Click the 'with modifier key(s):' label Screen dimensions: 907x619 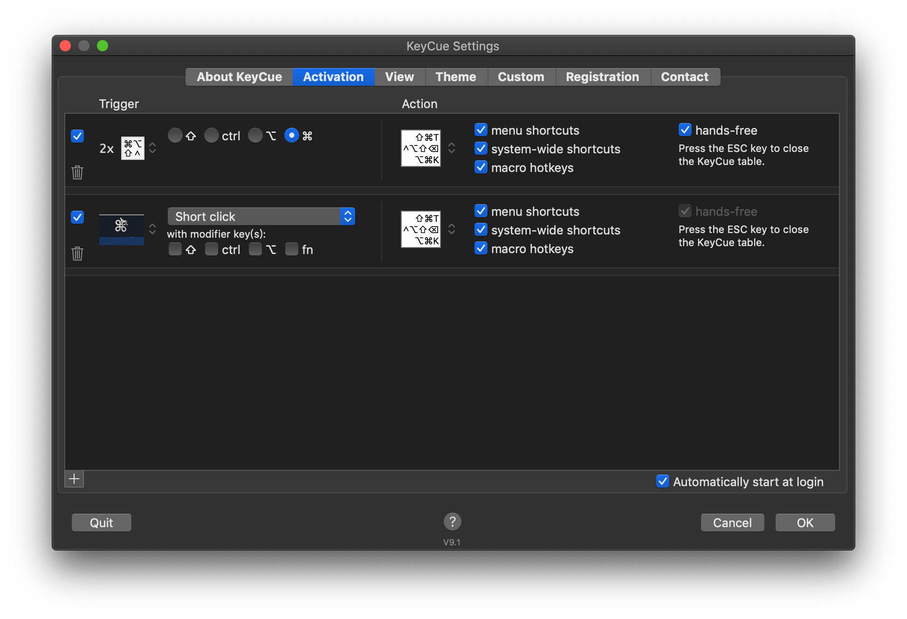(216, 234)
